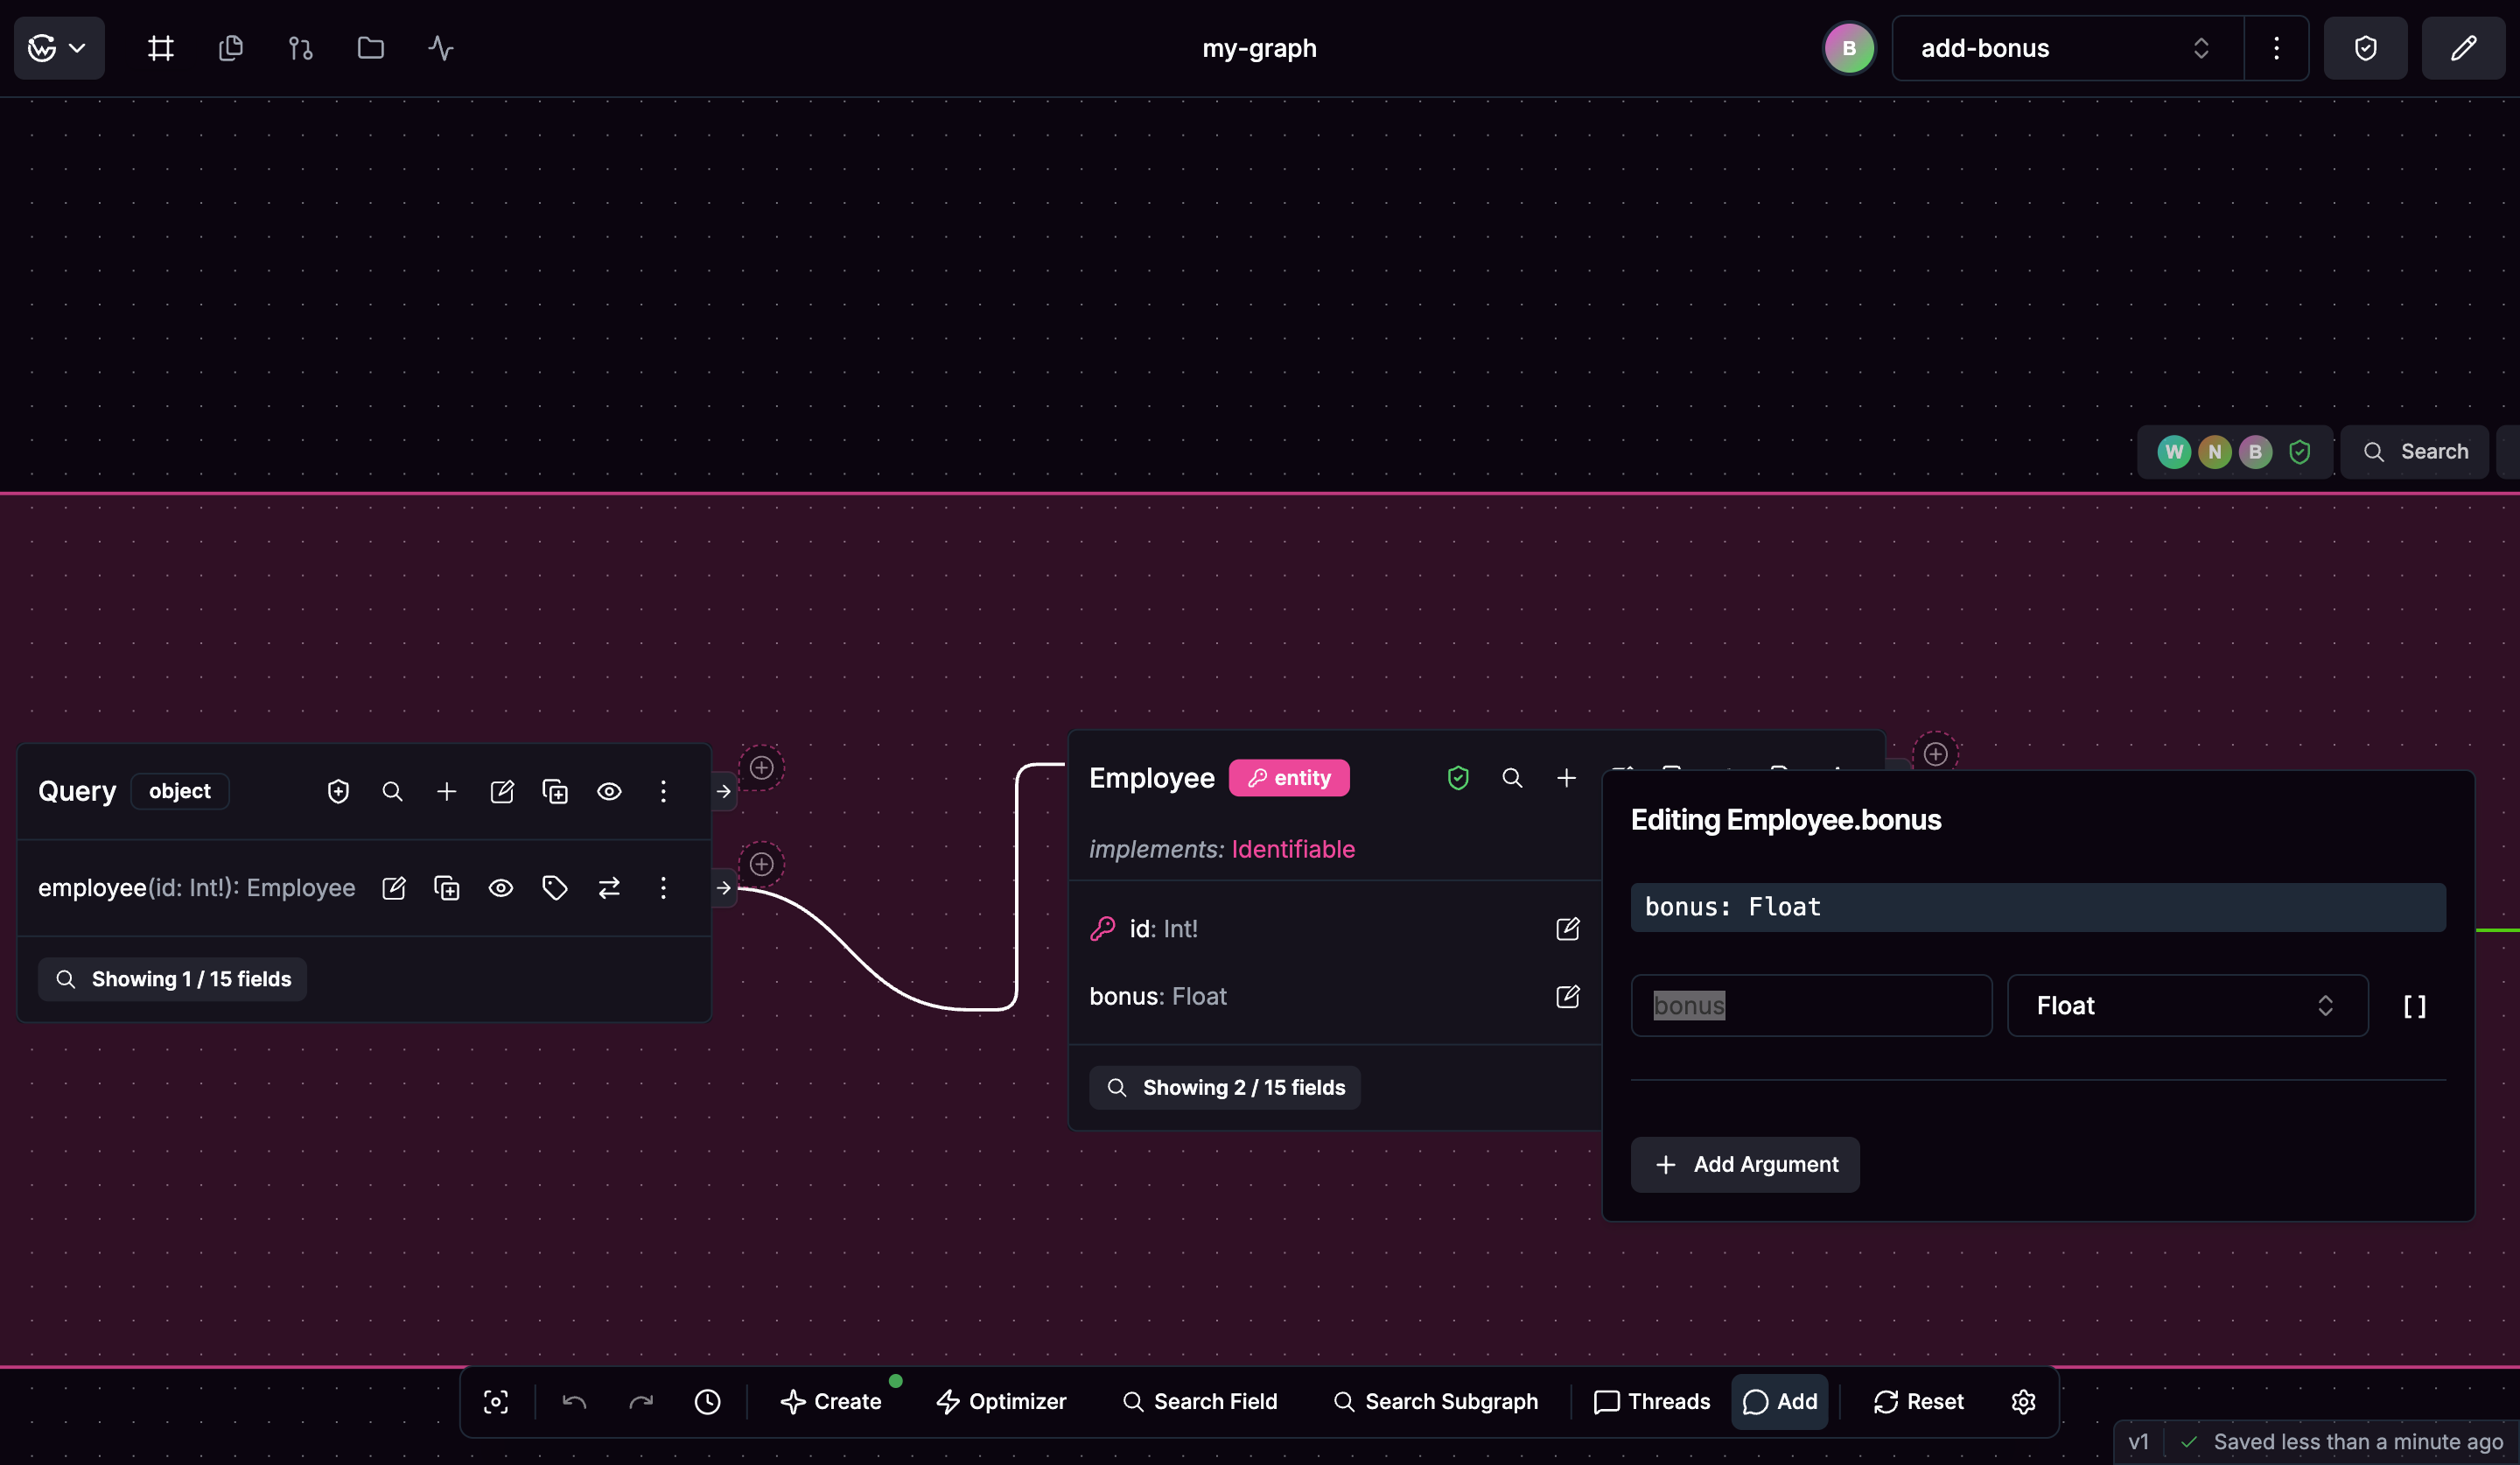Click the Add Argument button
Screen dimensions: 2520x1465
pos(1745,1164)
